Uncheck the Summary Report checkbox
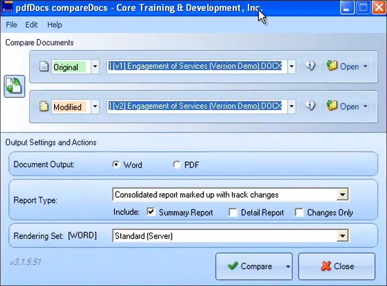The image size is (387, 286). tap(151, 212)
